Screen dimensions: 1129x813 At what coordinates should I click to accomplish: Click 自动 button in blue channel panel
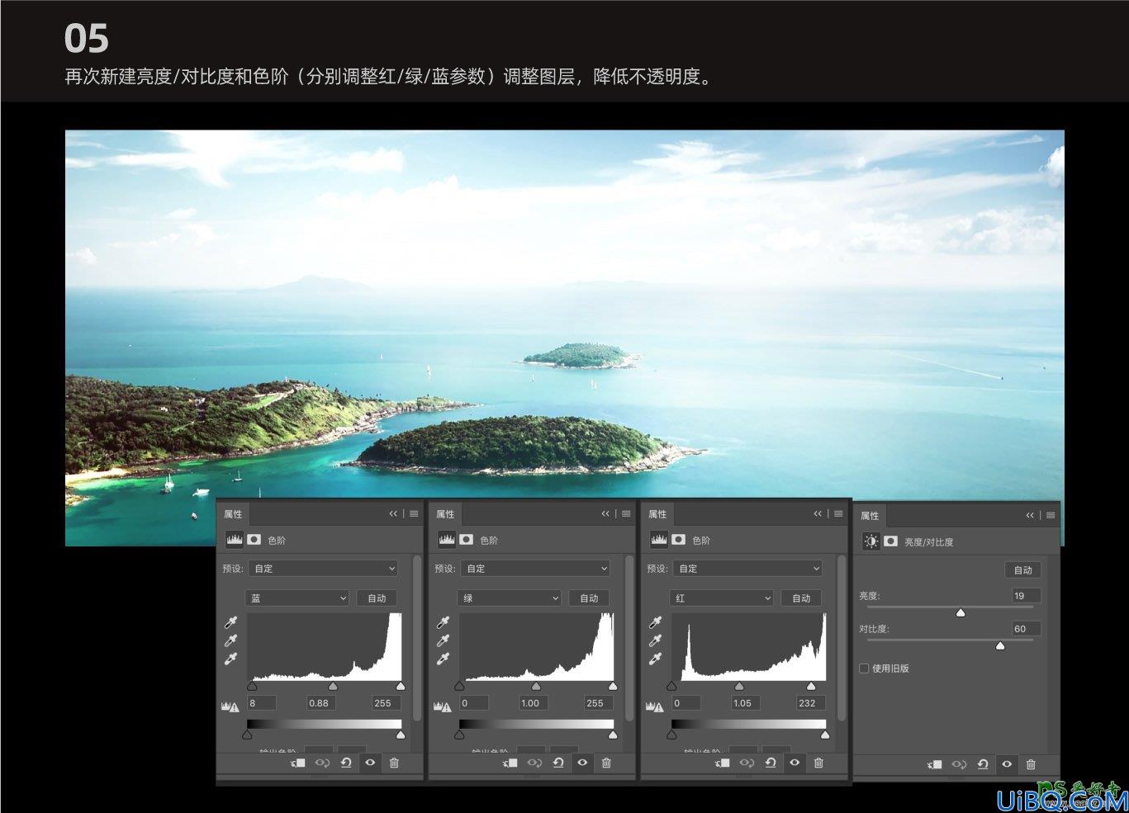point(377,598)
